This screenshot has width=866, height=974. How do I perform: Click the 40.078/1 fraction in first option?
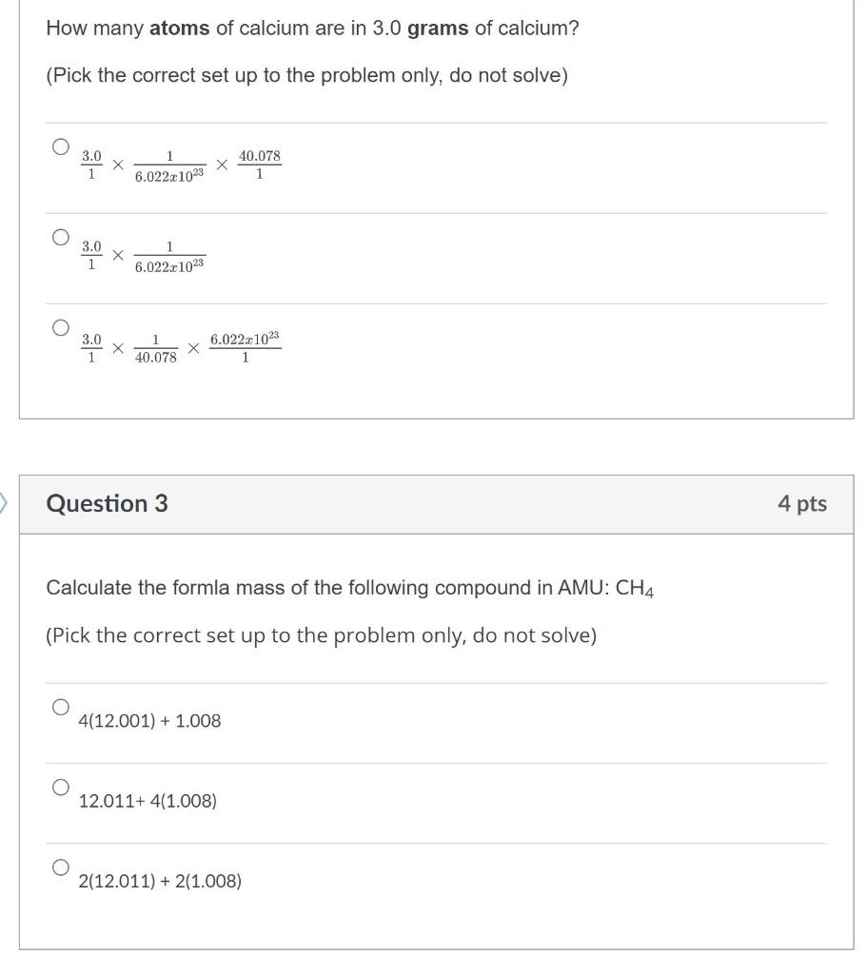pos(259,165)
